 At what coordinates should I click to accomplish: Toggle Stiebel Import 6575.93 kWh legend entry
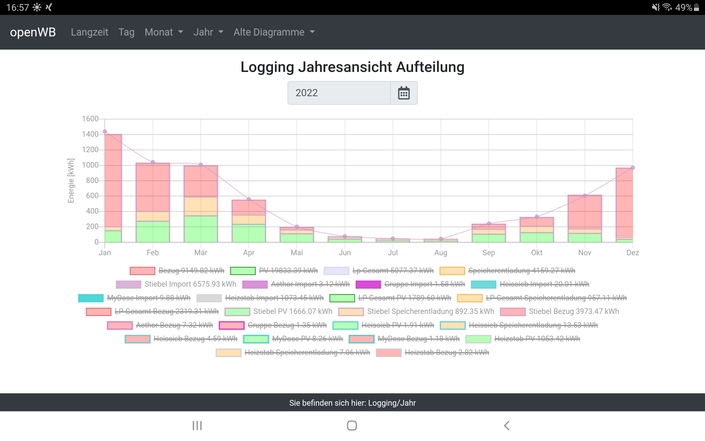[190, 284]
